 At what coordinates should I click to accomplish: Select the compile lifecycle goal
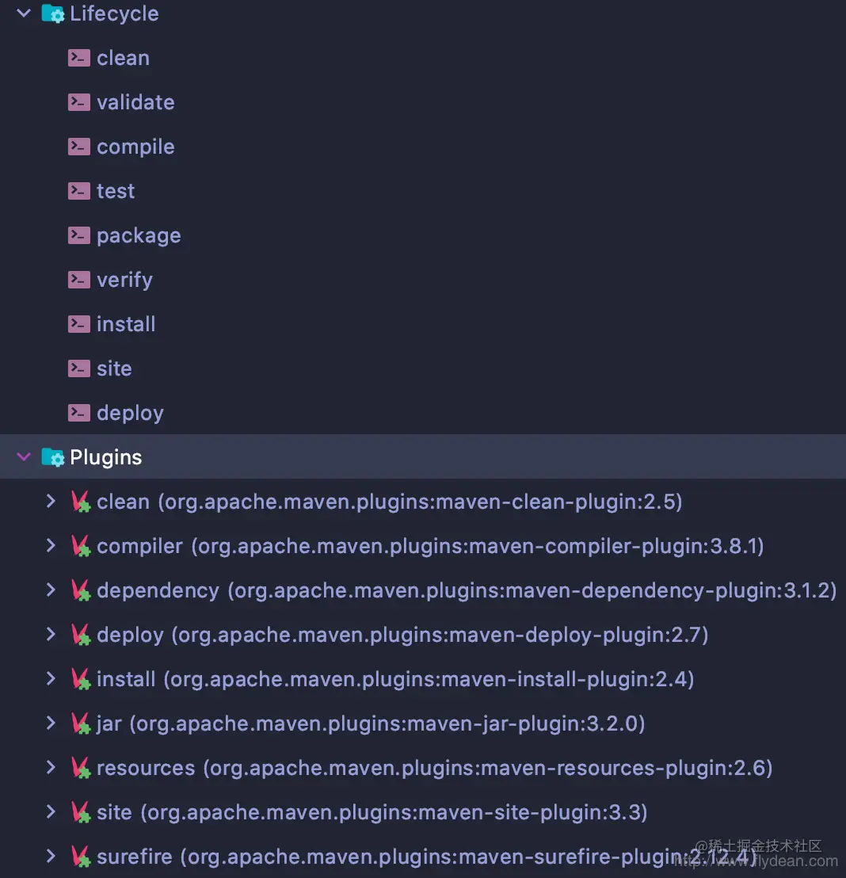tap(135, 147)
